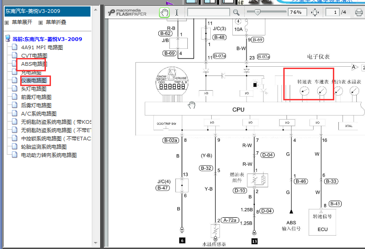
Task: Click the left panel scroll-down arrow
Action: [x=95, y=243]
